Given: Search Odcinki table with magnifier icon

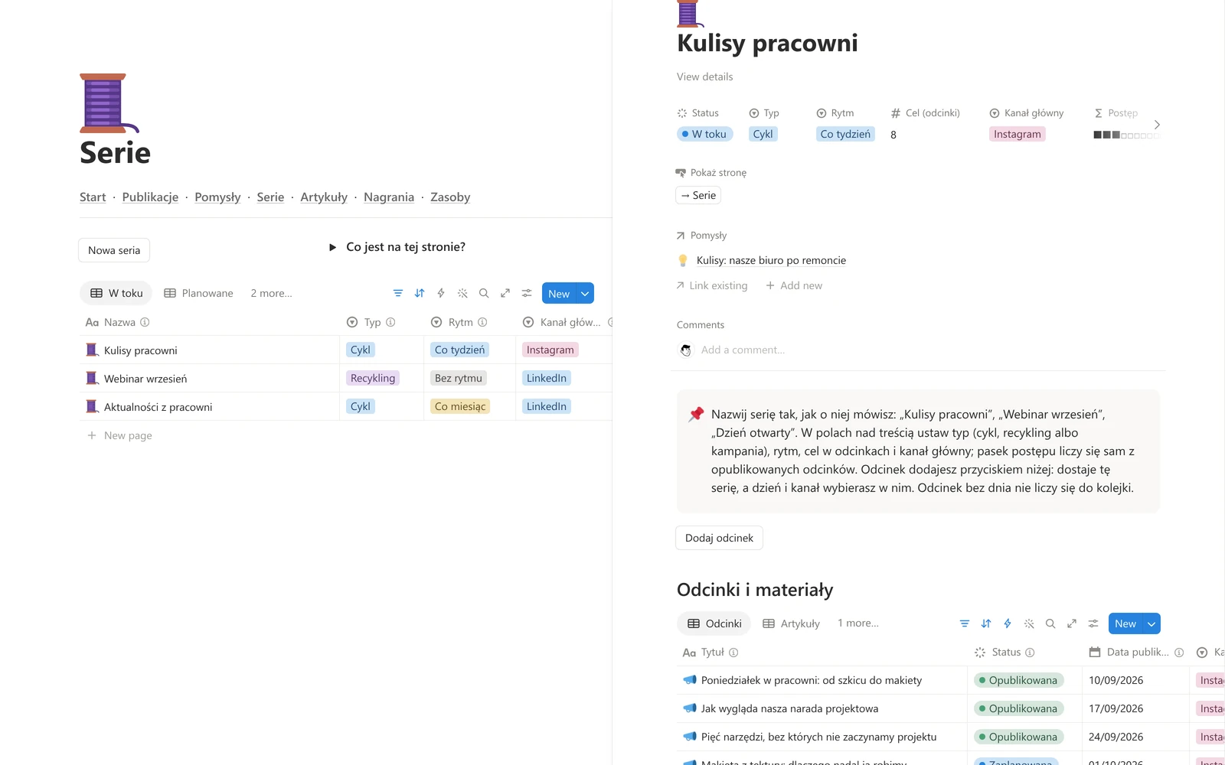Looking at the screenshot, I should click(1050, 623).
